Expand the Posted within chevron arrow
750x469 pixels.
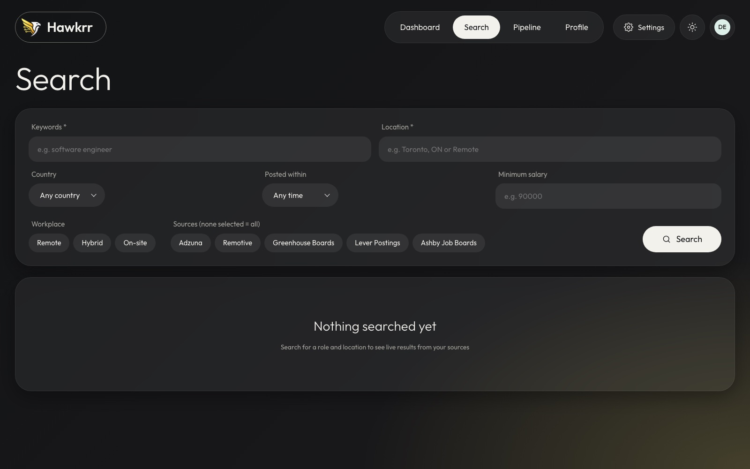(x=327, y=196)
